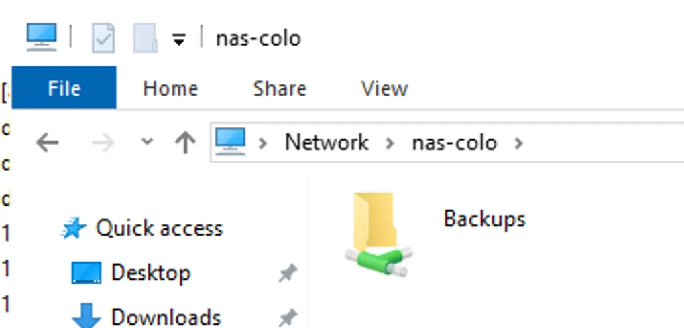Select the Backups shared folder
The image size is (684, 328).
point(435,234)
